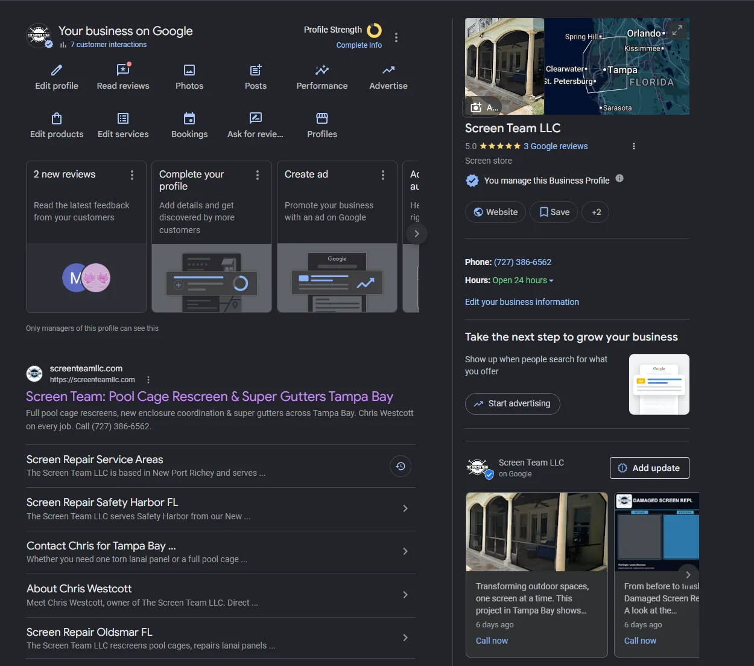Click https://screenteamllc.com URL text
754x666 pixels.
pyautogui.click(x=92, y=380)
